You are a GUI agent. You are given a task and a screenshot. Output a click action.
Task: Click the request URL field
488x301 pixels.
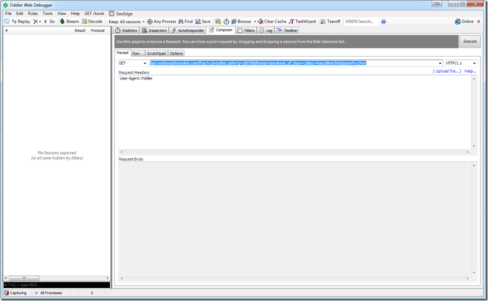(293, 63)
